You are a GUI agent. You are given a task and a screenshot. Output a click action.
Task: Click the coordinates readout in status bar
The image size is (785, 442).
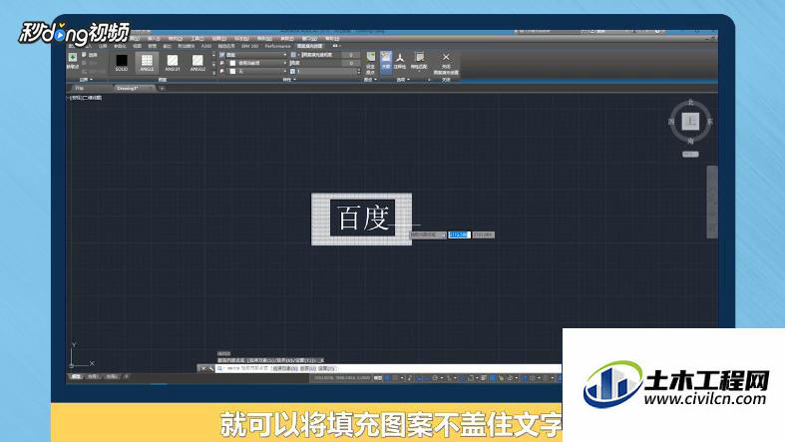342,378
